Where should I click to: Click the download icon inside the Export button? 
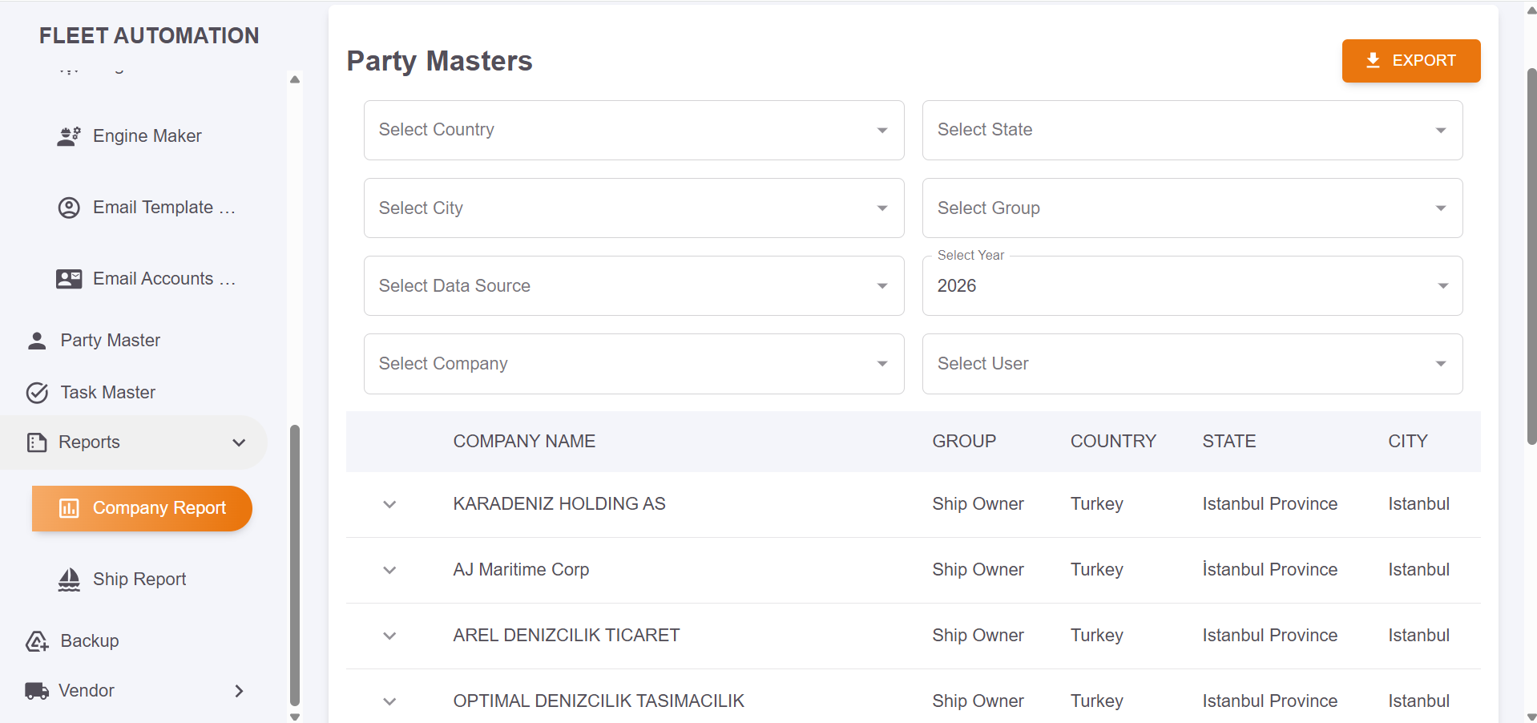[x=1373, y=60]
